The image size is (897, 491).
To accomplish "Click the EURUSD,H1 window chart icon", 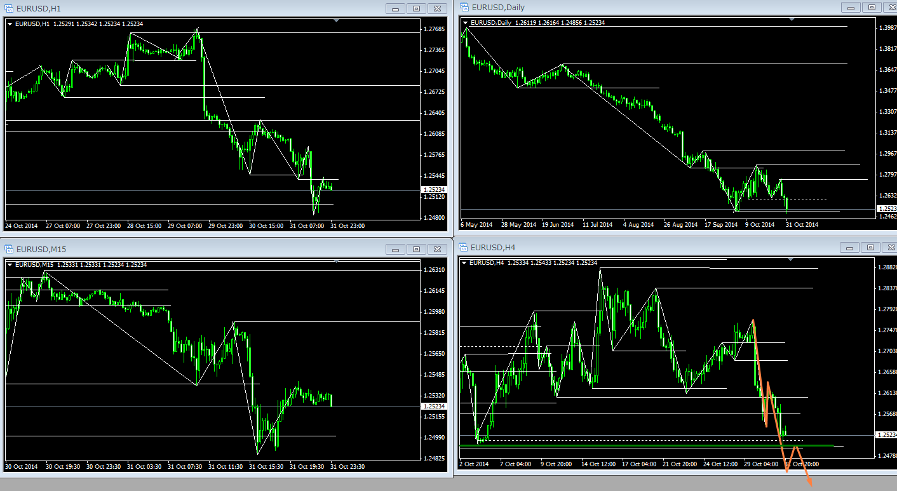I will point(8,8).
